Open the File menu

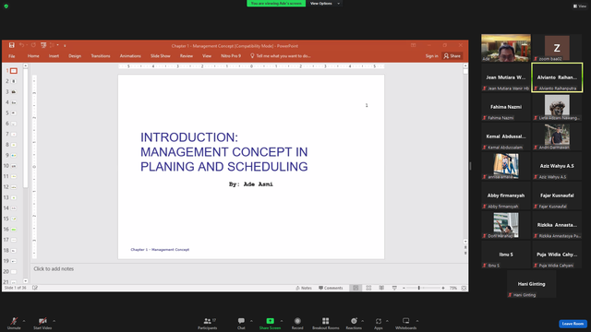click(12, 56)
